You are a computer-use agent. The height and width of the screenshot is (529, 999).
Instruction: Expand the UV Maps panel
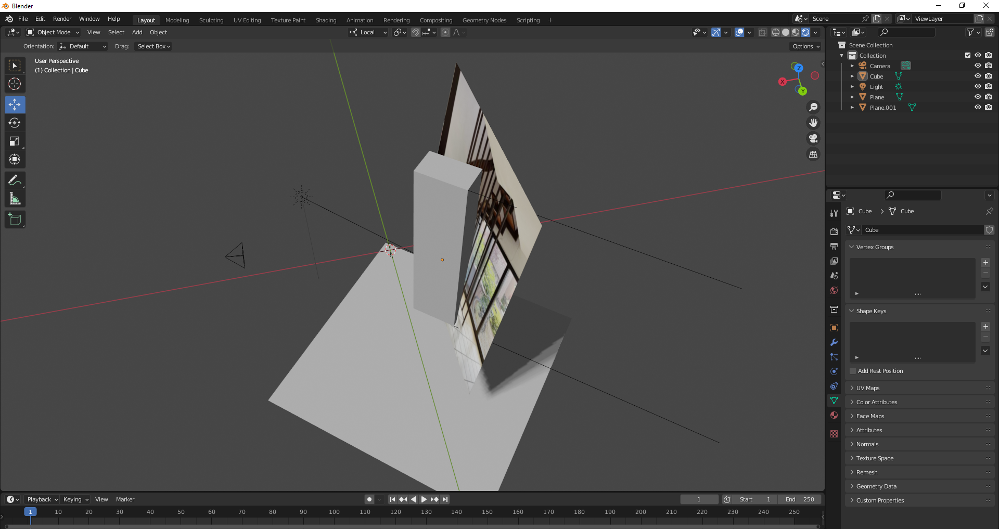pos(868,388)
